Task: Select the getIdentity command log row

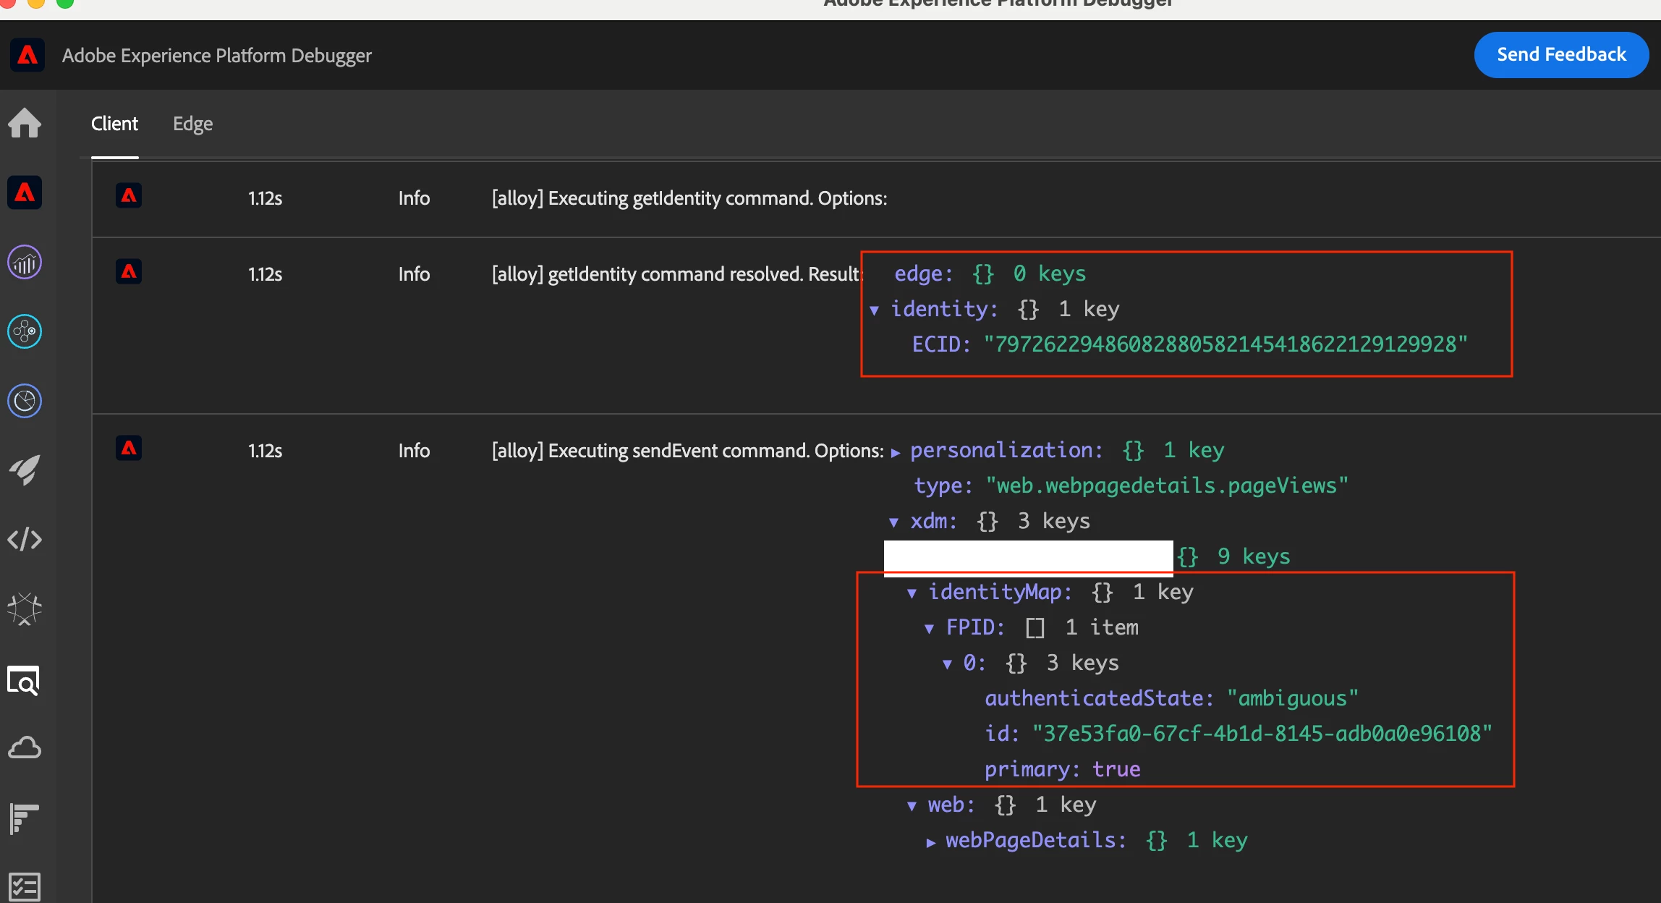Action: click(x=689, y=198)
